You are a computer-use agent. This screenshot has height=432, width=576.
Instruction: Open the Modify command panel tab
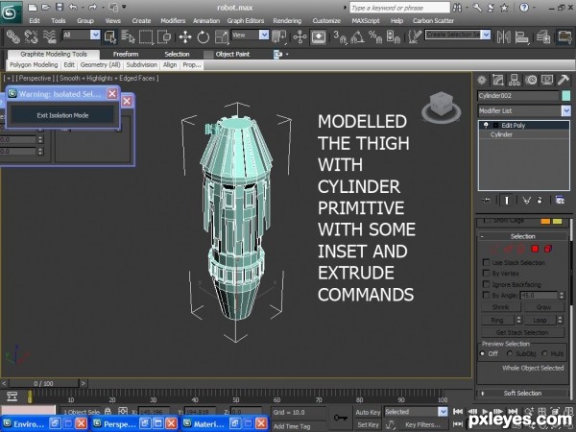(x=497, y=80)
